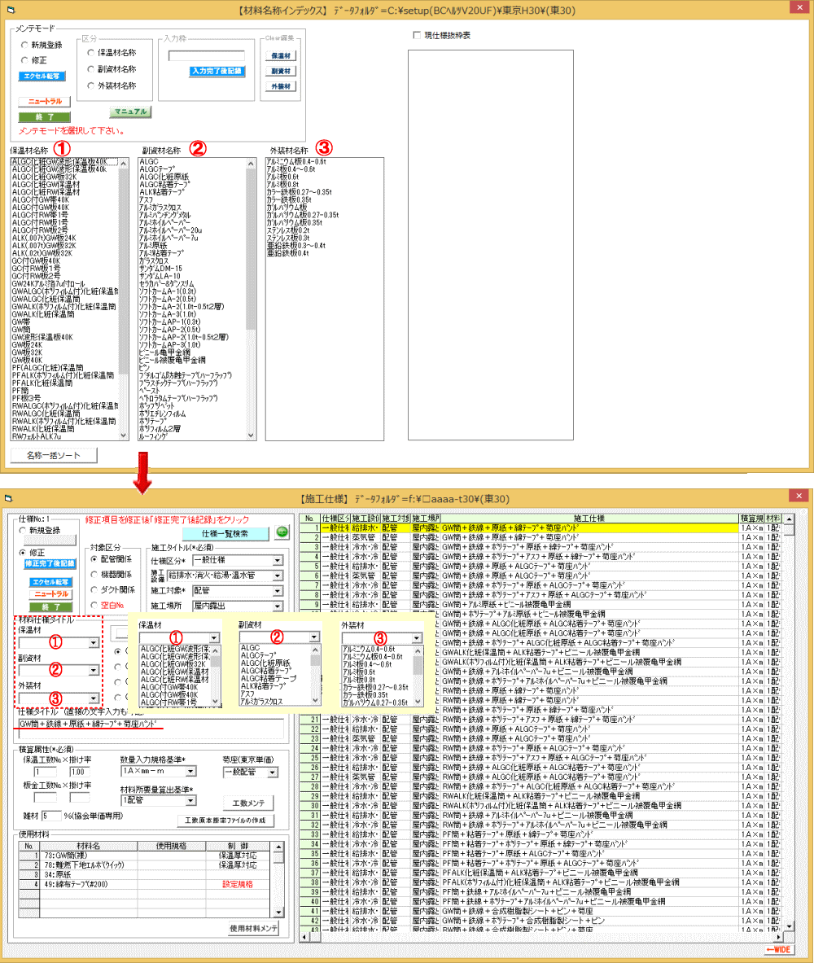Click the 保温材 button under Clear編集
Screen dimensions: 814x963
tap(281, 56)
